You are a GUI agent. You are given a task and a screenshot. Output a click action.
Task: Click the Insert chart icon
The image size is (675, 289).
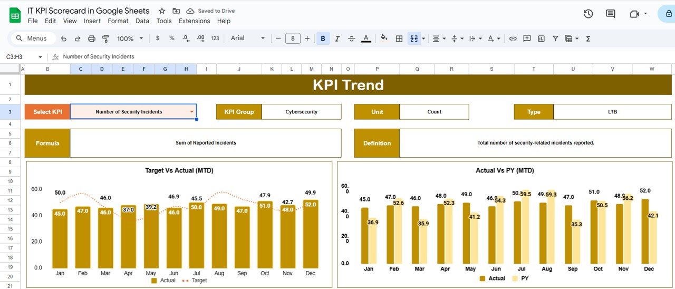tap(541, 38)
